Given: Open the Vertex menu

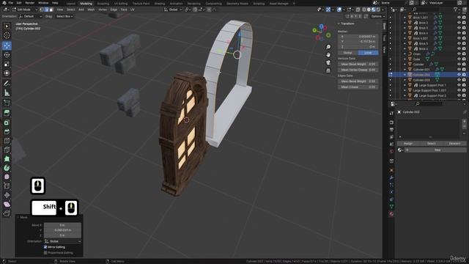Looking at the screenshot, I should 103,10.
